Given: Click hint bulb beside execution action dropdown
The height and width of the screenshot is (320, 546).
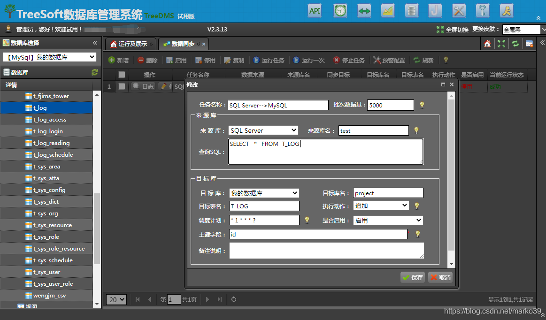Looking at the screenshot, I should 417,206.
